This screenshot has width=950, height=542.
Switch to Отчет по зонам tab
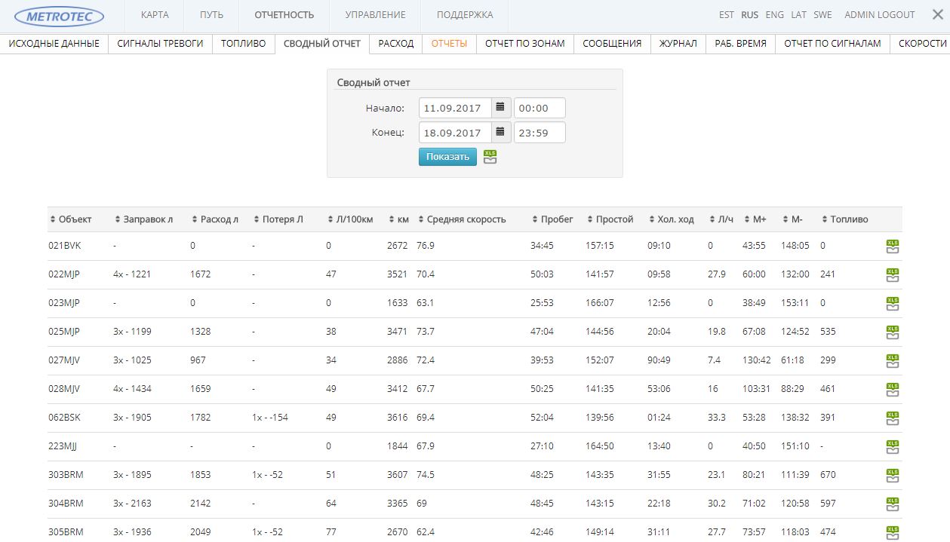point(524,44)
